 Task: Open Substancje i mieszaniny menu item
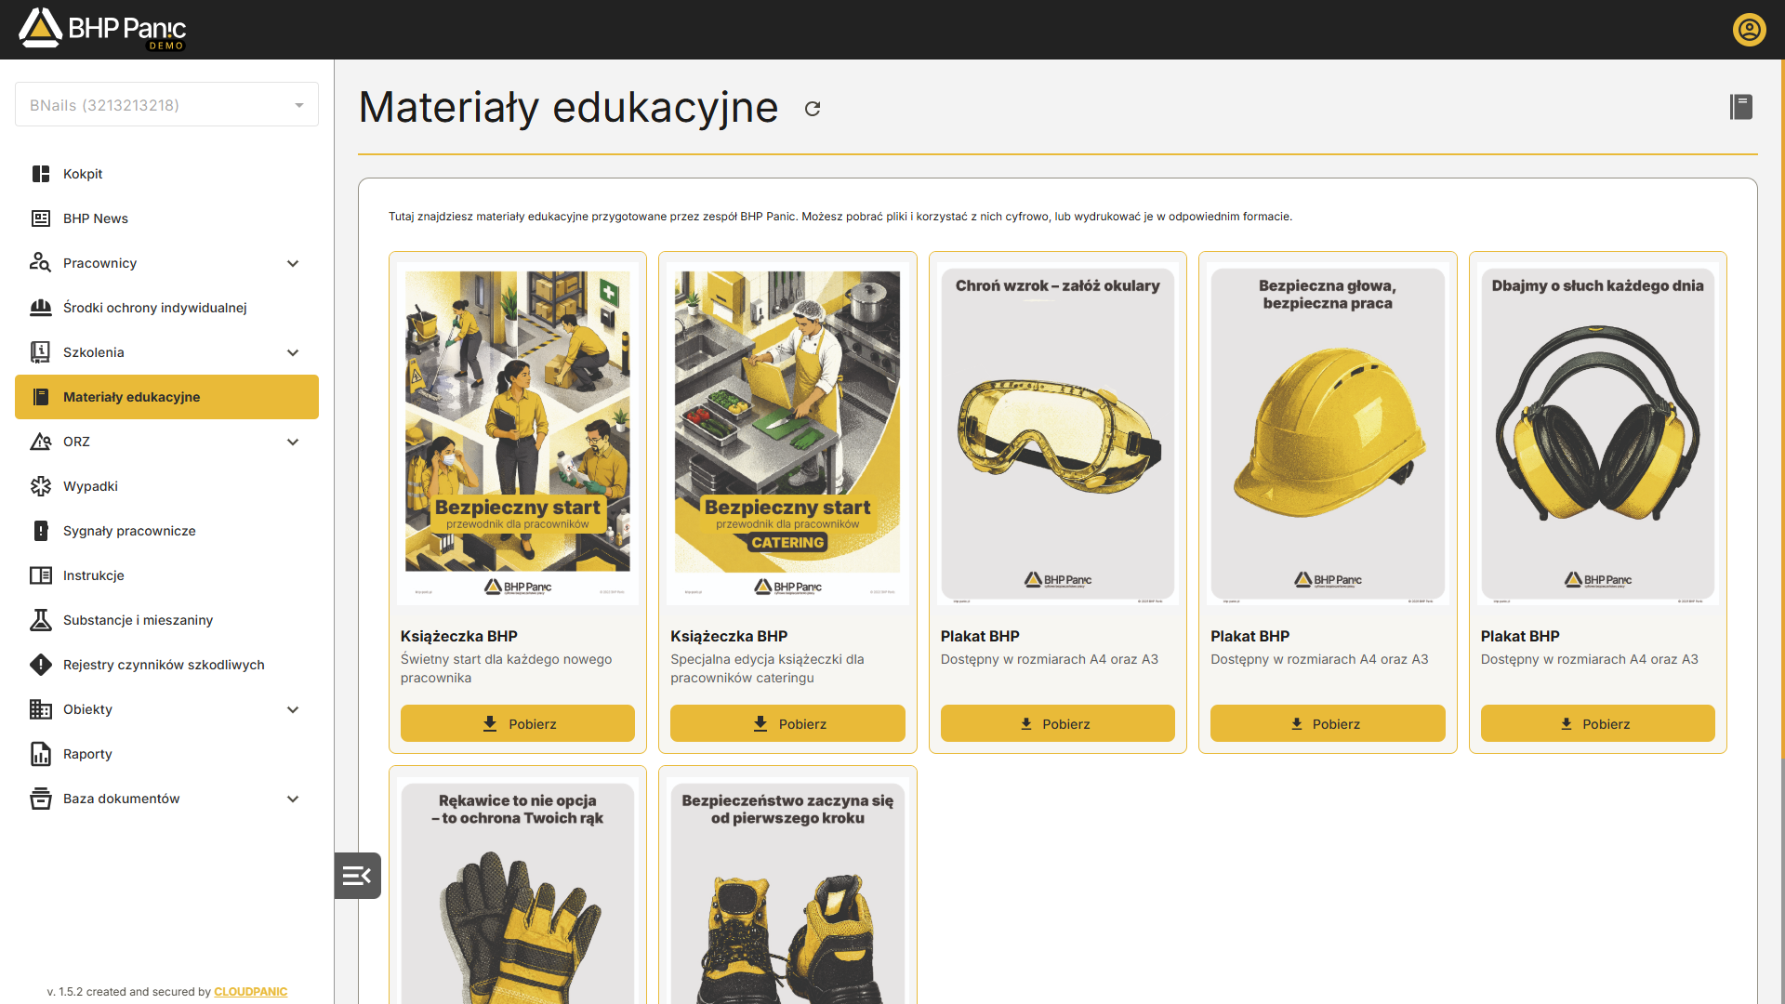pyautogui.click(x=166, y=620)
